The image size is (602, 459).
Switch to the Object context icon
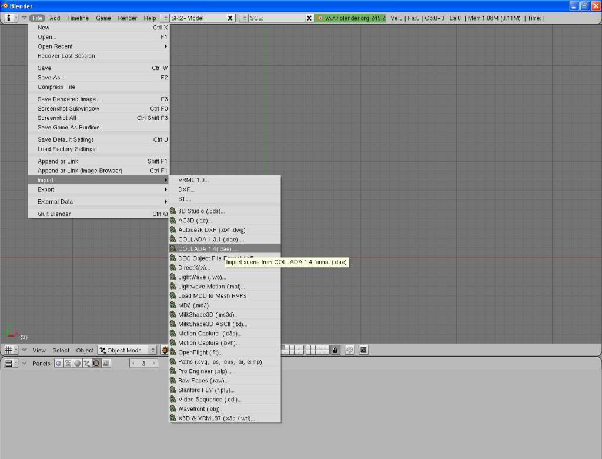(x=86, y=364)
